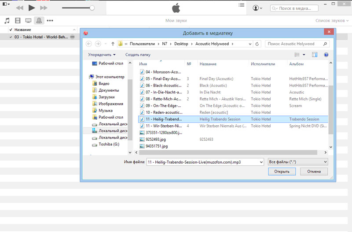This screenshot has height=232, width=352.
Task: Adjust the iTunes volume slider
Action: click(x=92, y=8)
